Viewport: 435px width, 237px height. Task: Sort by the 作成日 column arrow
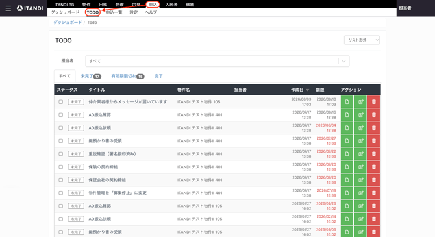(x=307, y=90)
